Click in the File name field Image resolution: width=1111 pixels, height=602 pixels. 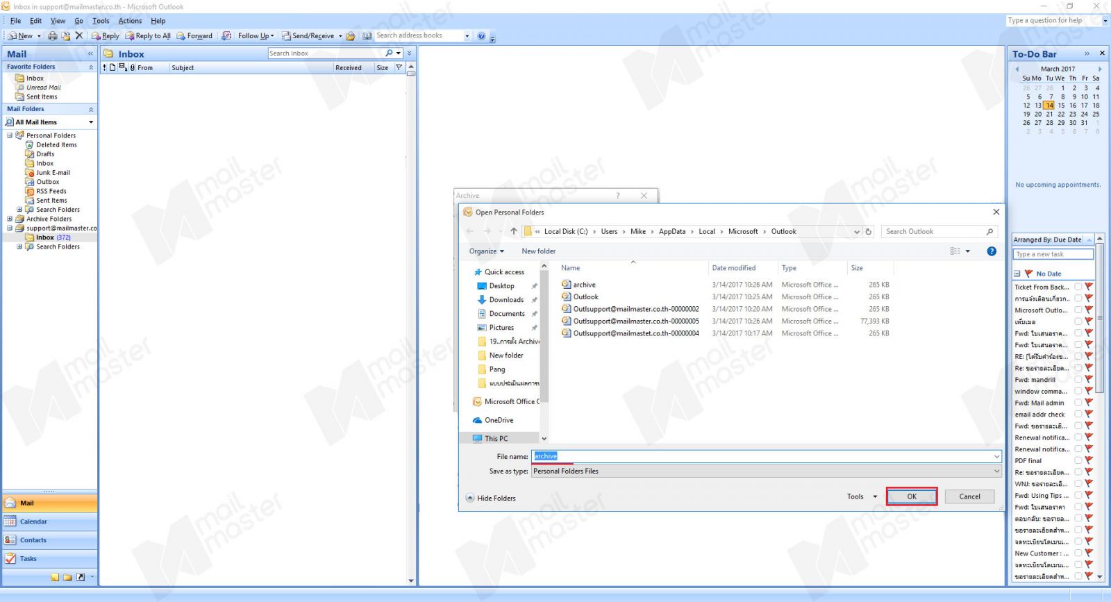[x=767, y=456]
